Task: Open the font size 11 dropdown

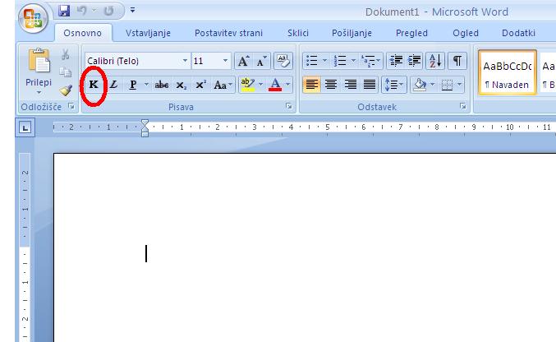Action: 225,61
